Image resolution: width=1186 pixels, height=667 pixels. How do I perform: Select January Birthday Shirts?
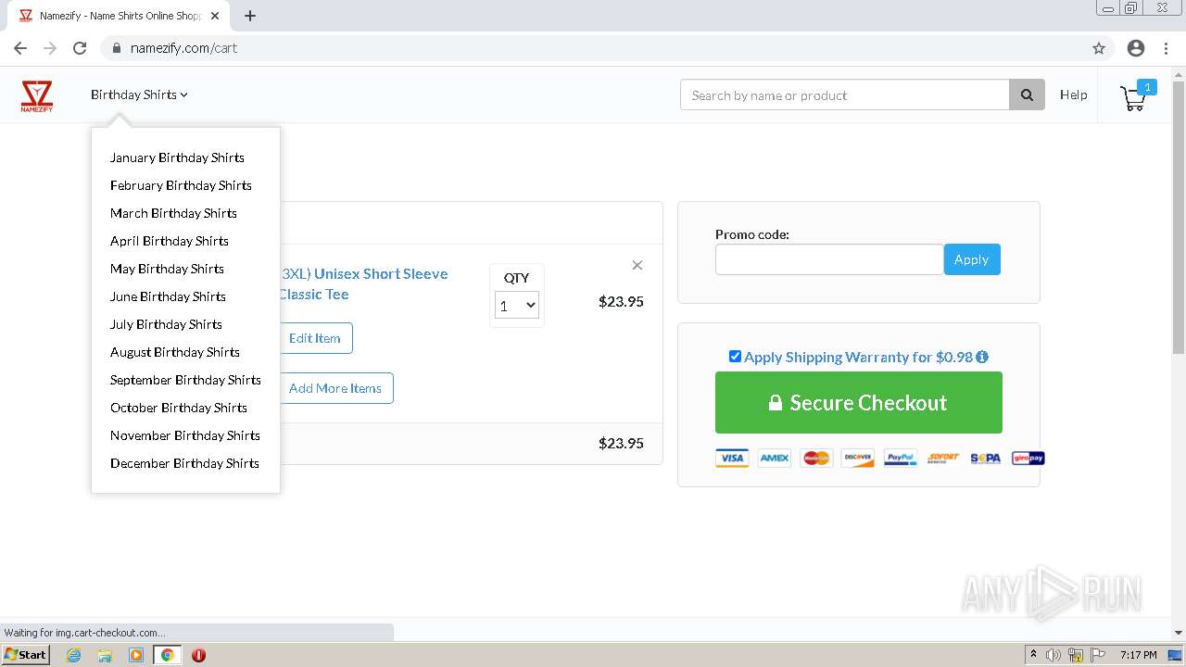tap(177, 157)
